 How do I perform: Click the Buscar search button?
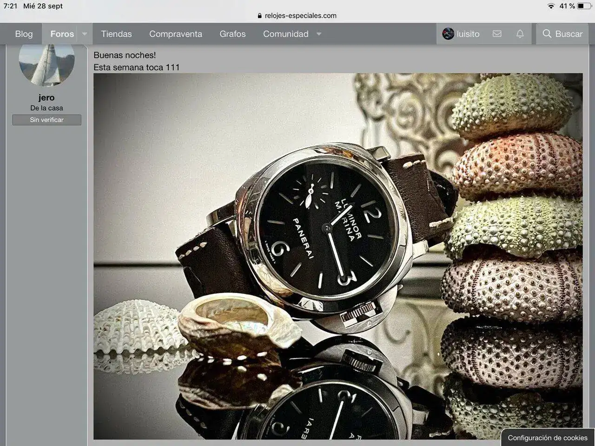(562, 34)
